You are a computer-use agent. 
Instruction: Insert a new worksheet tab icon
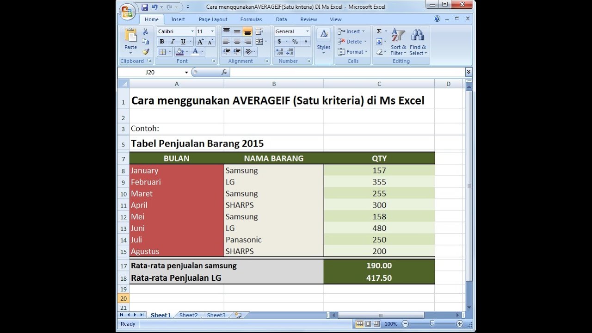coord(238,315)
